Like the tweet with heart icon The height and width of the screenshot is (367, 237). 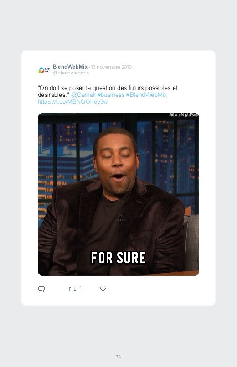(103, 289)
